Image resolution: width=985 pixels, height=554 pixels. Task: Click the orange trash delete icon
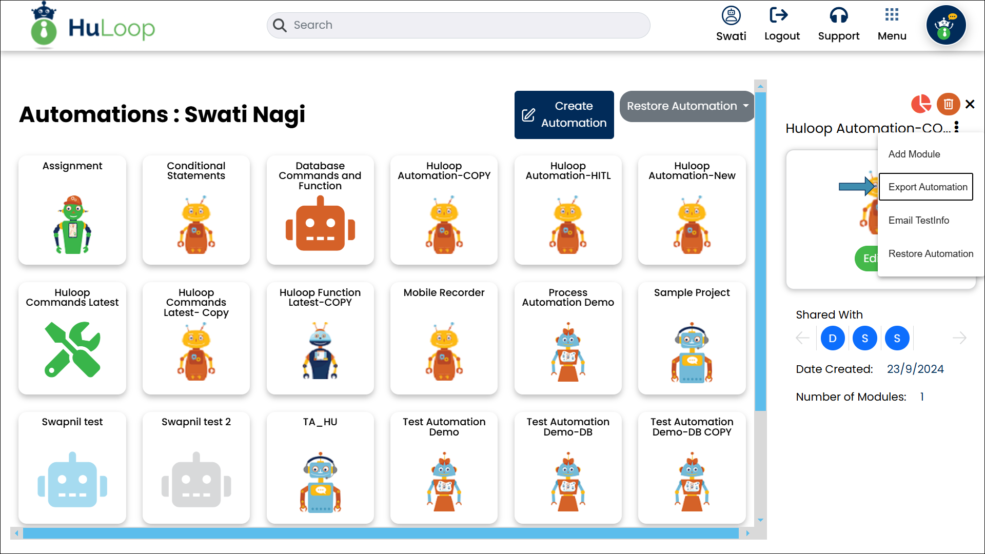(x=949, y=104)
